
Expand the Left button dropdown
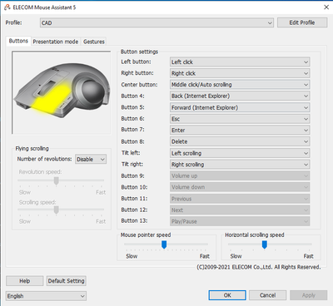tap(240, 62)
